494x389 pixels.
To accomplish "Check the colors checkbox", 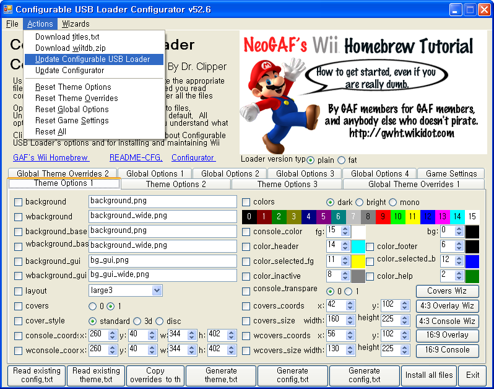I will [246, 202].
